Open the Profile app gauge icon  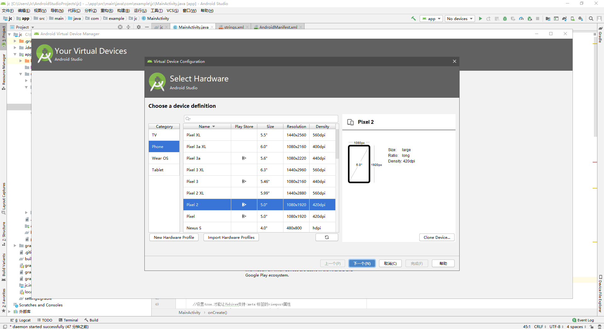[x=521, y=19]
